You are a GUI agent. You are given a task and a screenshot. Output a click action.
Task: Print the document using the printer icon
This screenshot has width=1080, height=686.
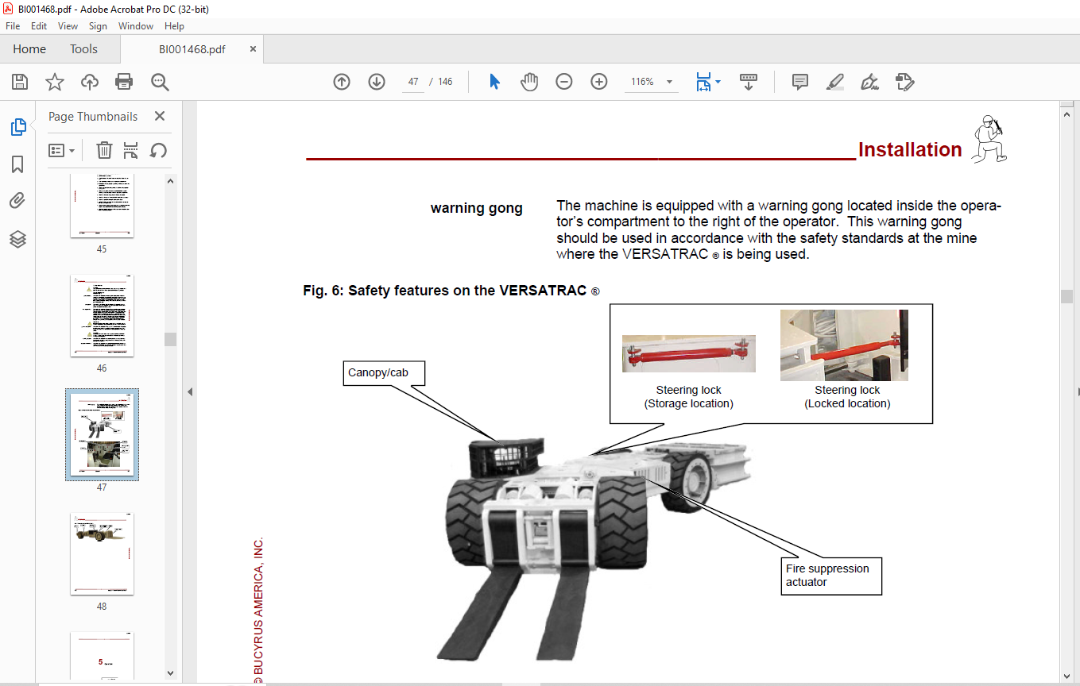(124, 82)
